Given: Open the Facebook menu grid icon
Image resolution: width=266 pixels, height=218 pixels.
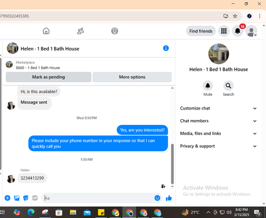Looking at the screenshot, I should pyautogui.click(x=224, y=31).
